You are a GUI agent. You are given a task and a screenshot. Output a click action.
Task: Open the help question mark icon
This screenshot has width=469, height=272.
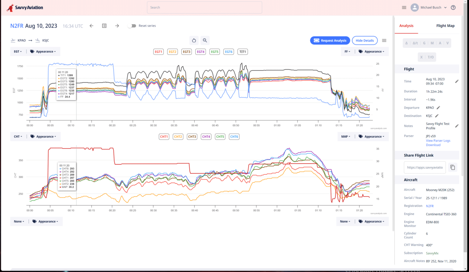pos(453,7)
